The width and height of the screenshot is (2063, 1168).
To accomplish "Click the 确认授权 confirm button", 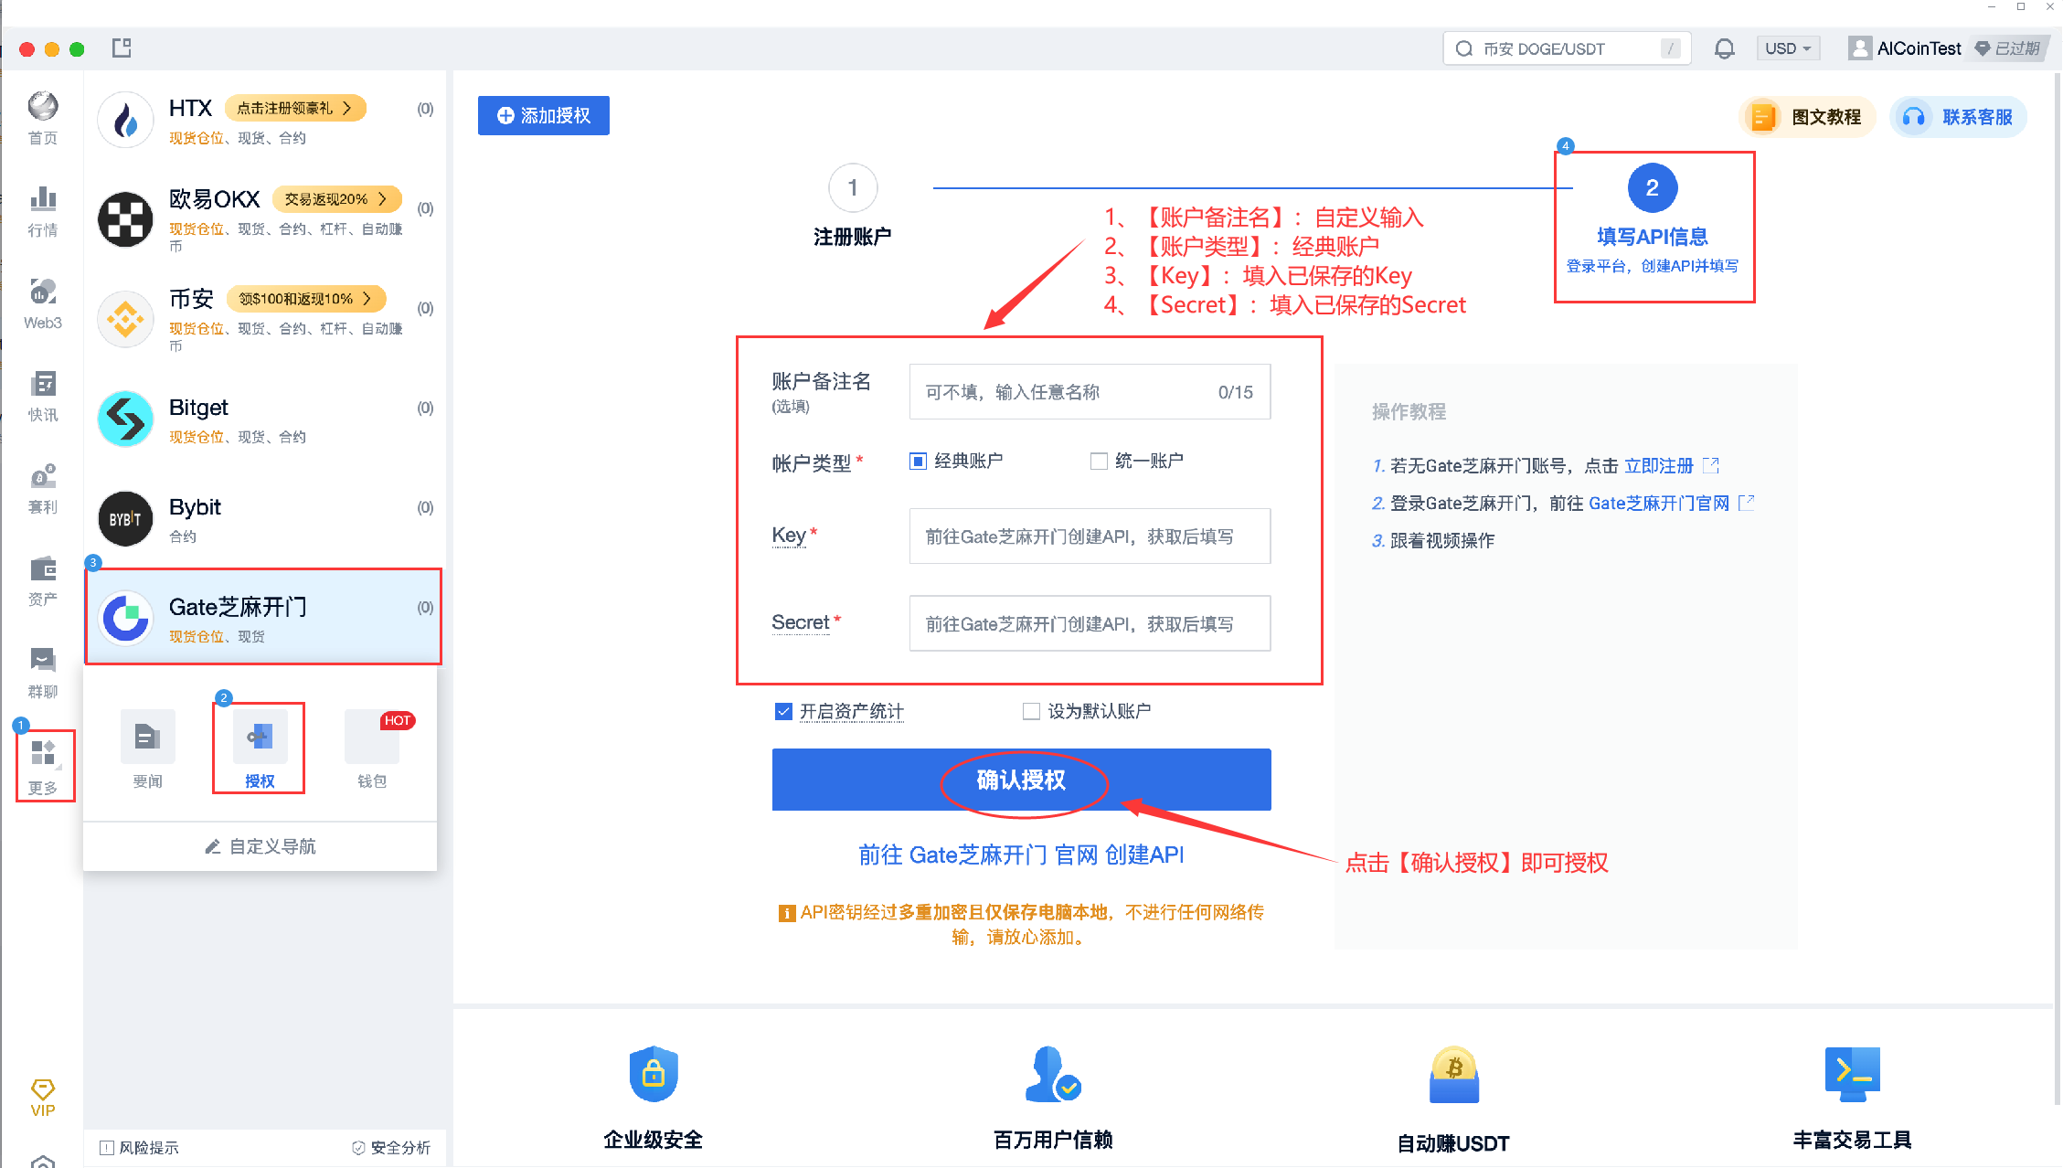I will click(x=1021, y=780).
